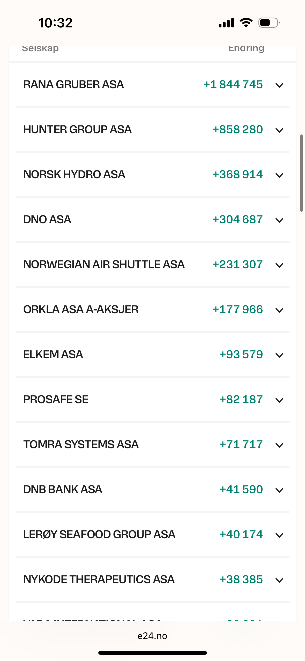The height and width of the screenshot is (661, 305).
Task: Open TOMRA SYSTEMS ASA chevron
Action: [279, 445]
